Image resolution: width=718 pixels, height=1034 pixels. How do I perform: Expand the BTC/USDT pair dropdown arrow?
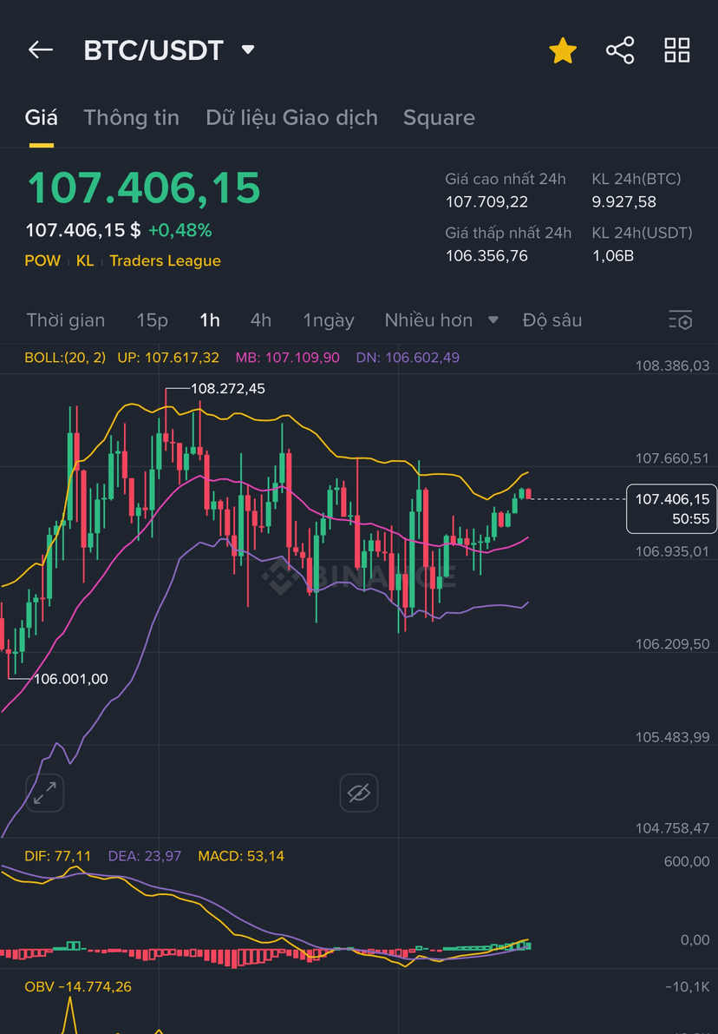tap(248, 49)
